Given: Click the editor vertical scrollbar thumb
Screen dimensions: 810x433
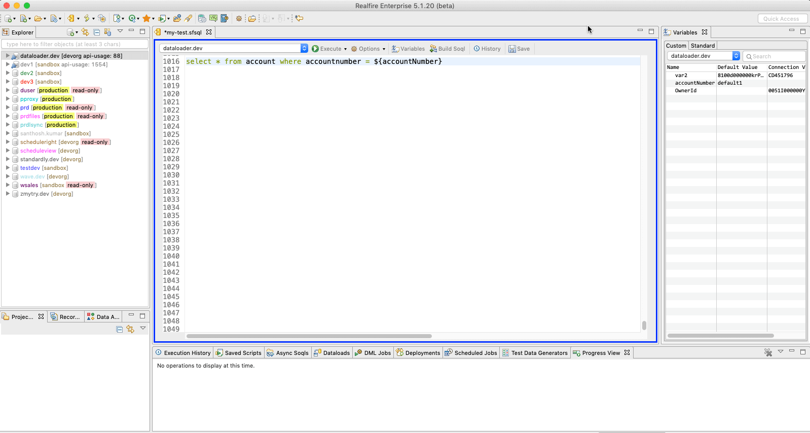Looking at the screenshot, I should pyautogui.click(x=644, y=326).
